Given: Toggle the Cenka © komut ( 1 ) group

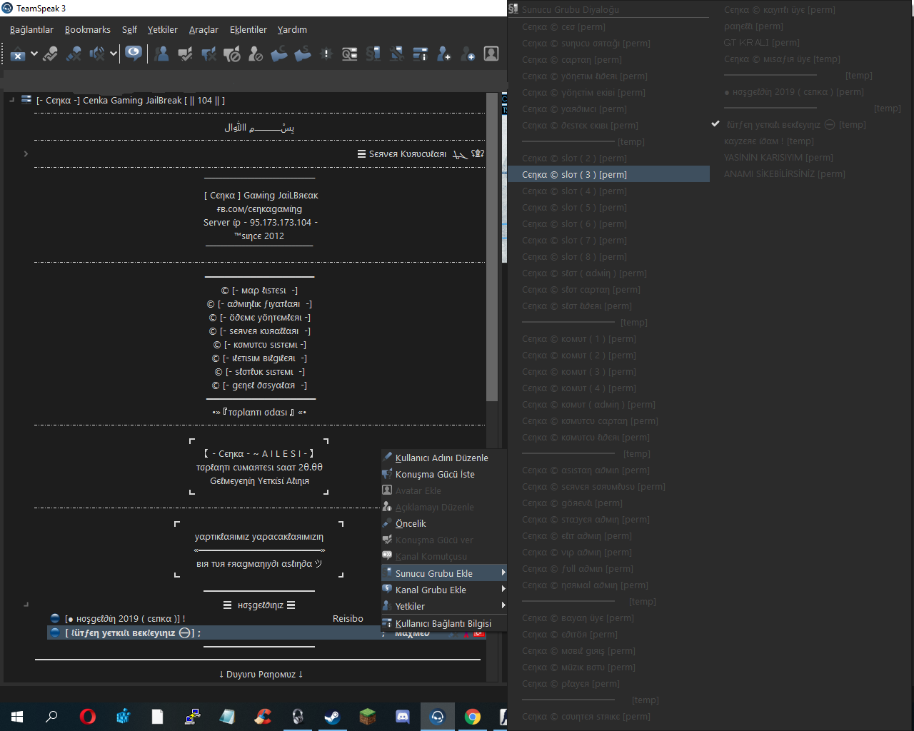Looking at the screenshot, I should click(x=608, y=338).
